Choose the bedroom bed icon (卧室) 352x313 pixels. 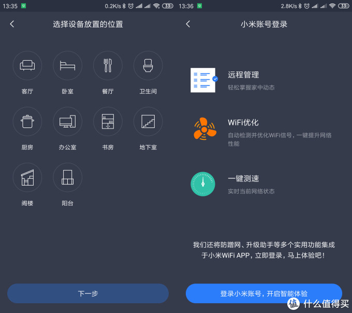pos(67,65)
